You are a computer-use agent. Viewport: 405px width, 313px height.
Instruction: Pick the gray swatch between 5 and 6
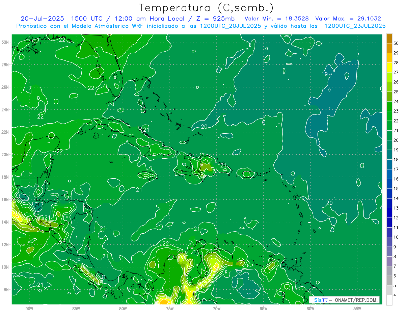[389, 281]
